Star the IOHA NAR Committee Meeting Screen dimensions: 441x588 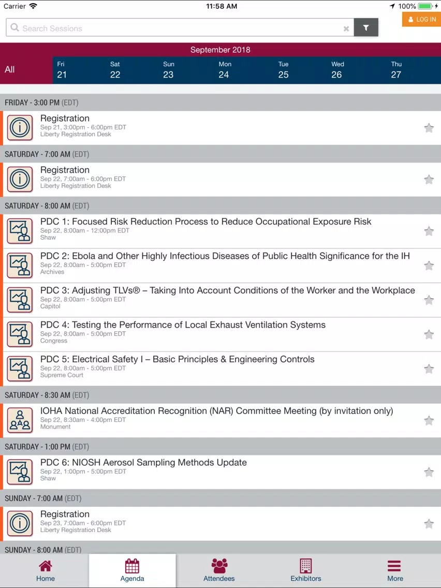429,421
